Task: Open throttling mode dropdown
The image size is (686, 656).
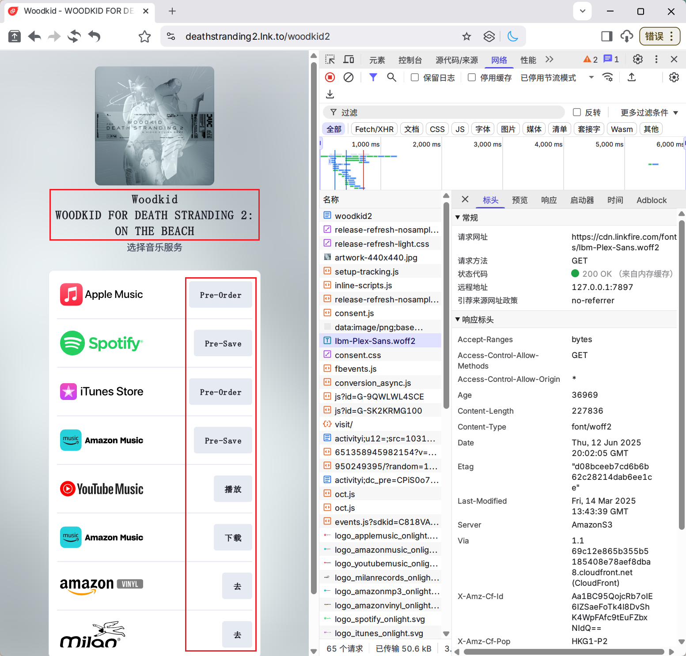Action: [557, 78]
